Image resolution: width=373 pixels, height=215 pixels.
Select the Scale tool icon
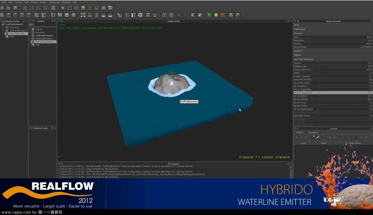point(45,8)
